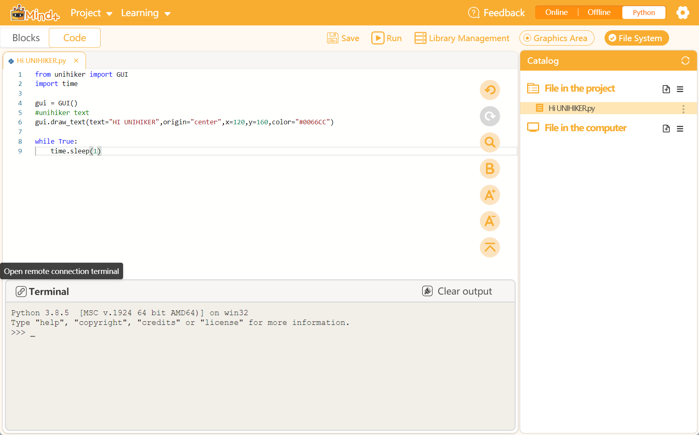Click the undo icon in the code editor
The height and width of the screenshot is (435, 699).
tap(490, 90)
